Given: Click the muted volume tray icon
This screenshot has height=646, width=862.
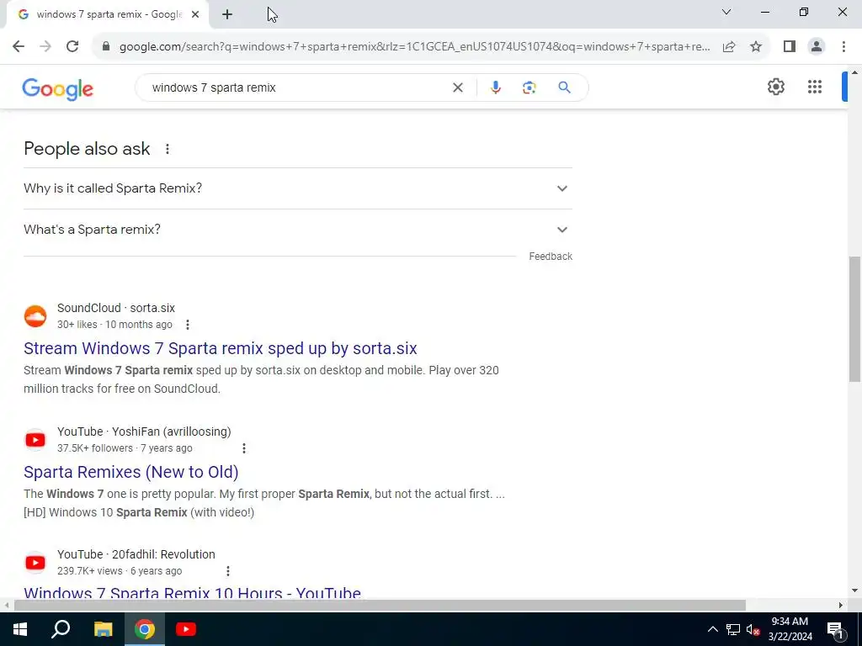Looking at the screenshot, I should click(753, 629).
